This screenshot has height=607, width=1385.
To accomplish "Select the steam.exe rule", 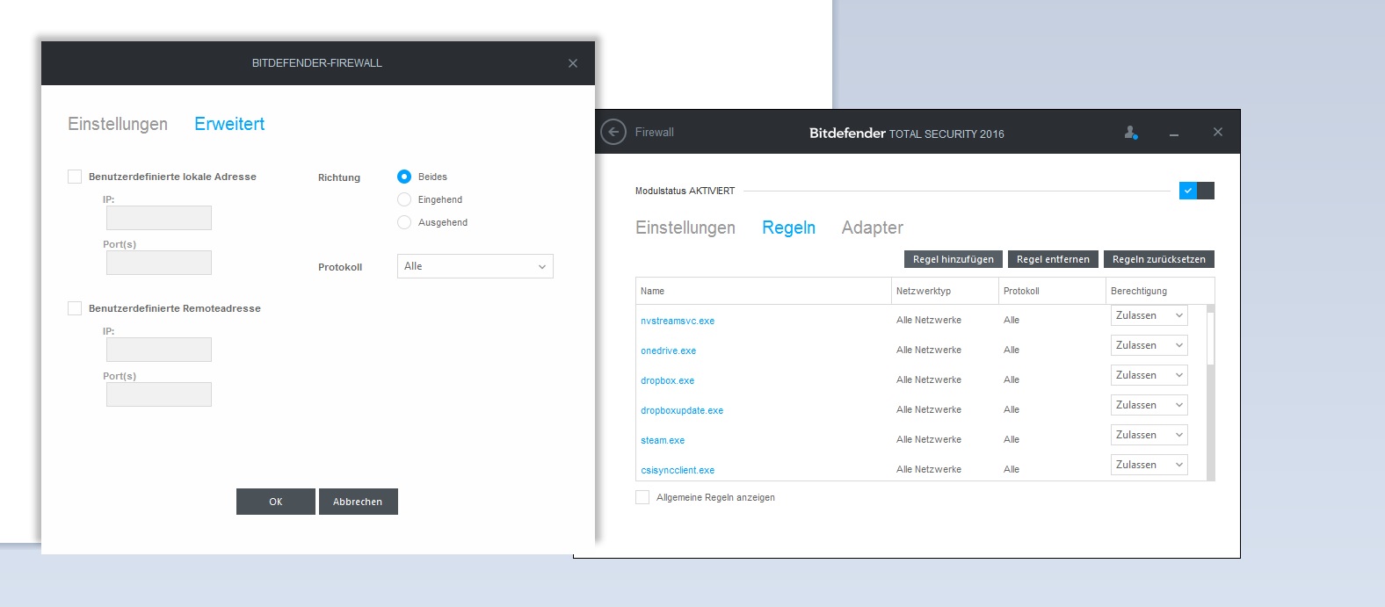I will point(663,440).
